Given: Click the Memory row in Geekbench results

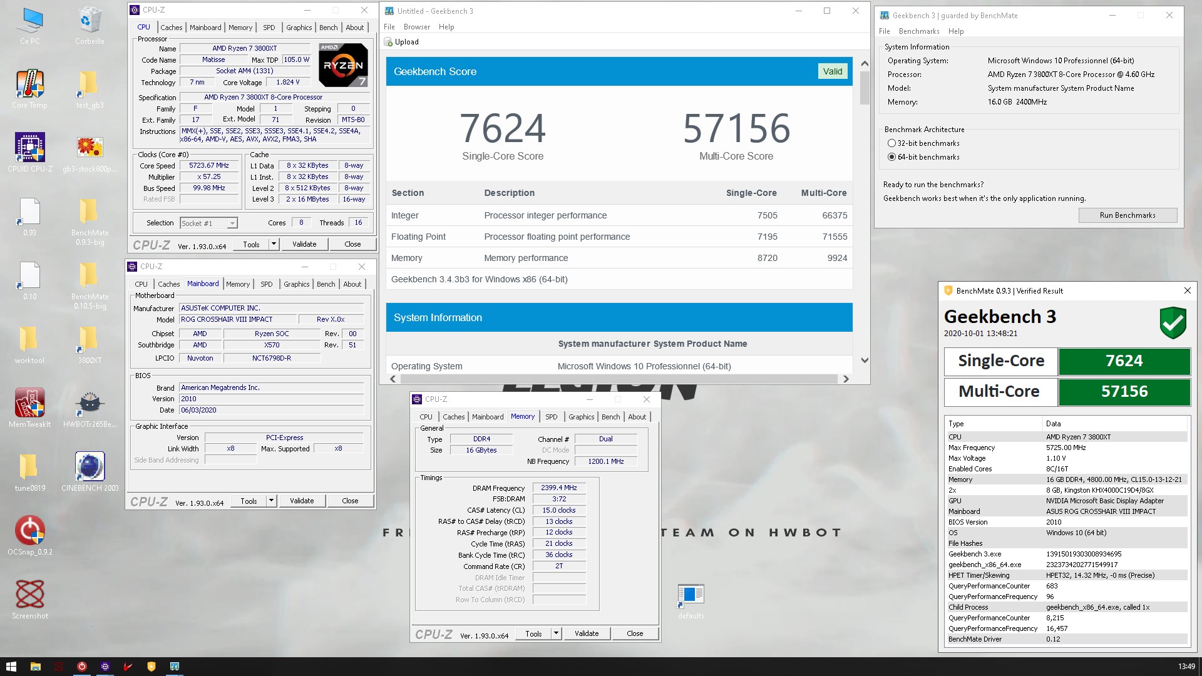Looking at the screenshot, I should [x=619, y=258].
